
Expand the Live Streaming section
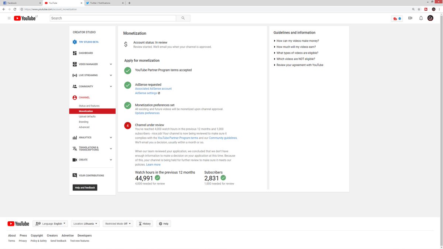111,75
